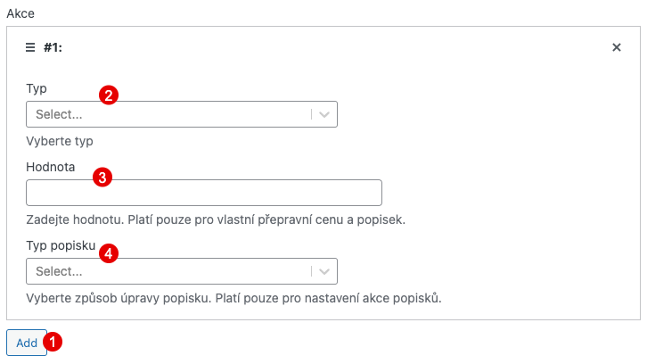This screenshot has width=647, height=364.
Task: Click the Akce section heading
Action: tap(20, 13)
